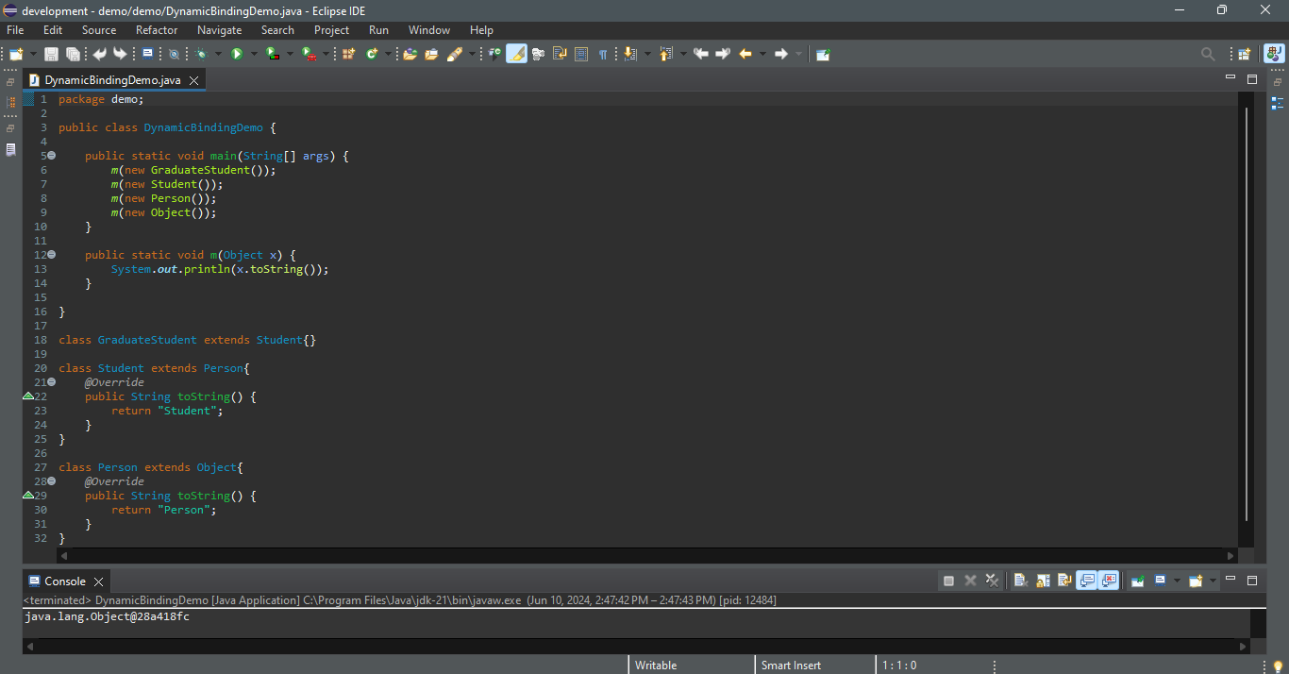1289x674 pixels.
Task: Toggle Skip All Breakpoints icon
Action: pos(174,55)
